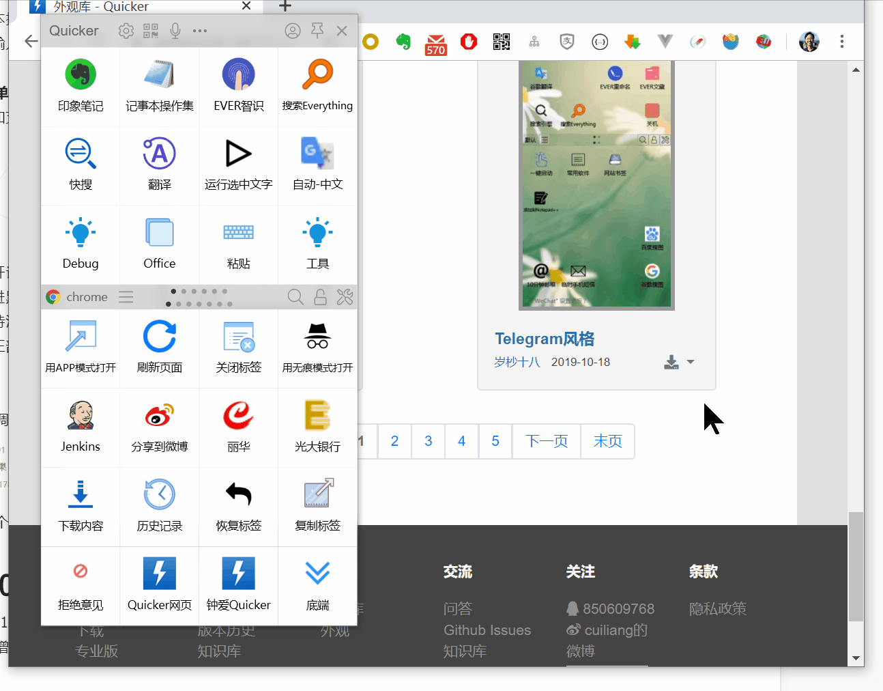Launch the Office action
The width and height of the screenshot is (883, 691).
point(160,244)
